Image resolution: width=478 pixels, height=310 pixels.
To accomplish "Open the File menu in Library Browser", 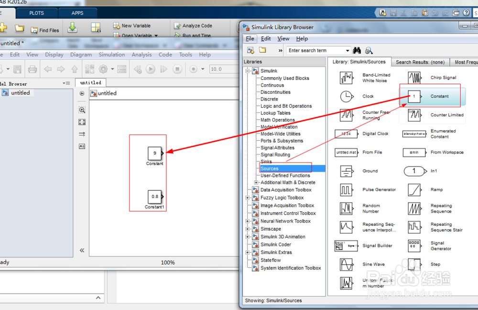I will click(250, 39).
